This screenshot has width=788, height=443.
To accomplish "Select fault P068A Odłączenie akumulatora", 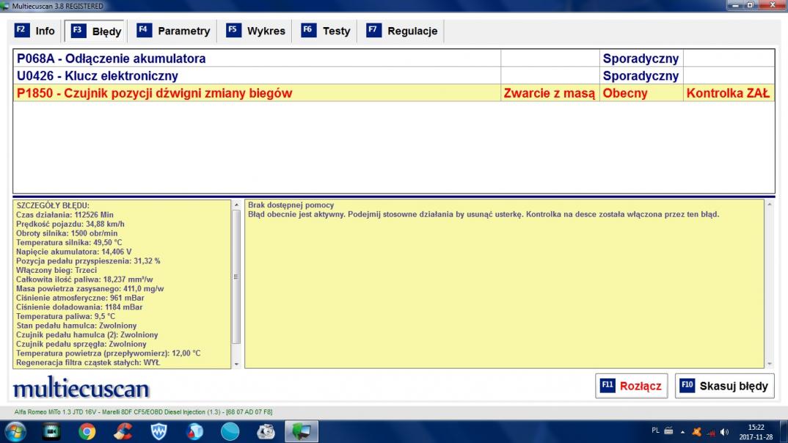I will tap(393, 58).
